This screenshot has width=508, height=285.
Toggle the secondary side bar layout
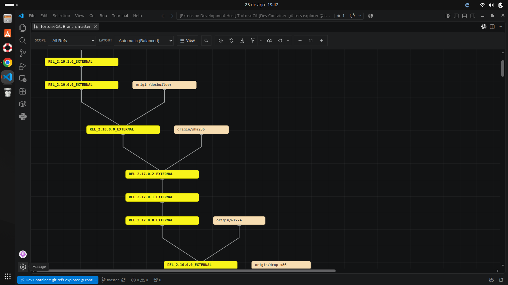point(473,16)
